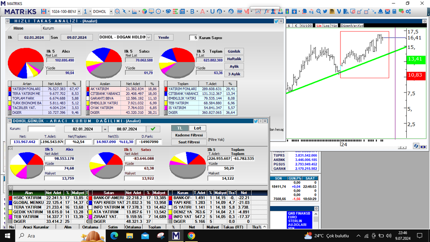Click the traffic light toolbar icon
The image size is (430, 242).
(x=287, y=11)
